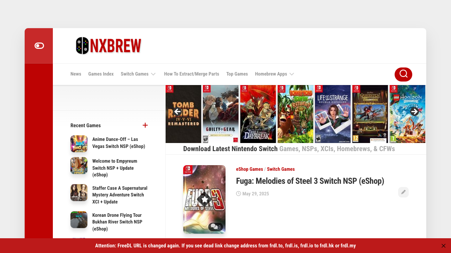Select Top Games in the navigation bar
Viewport: 451px width, 253px height.
(237, 74)
